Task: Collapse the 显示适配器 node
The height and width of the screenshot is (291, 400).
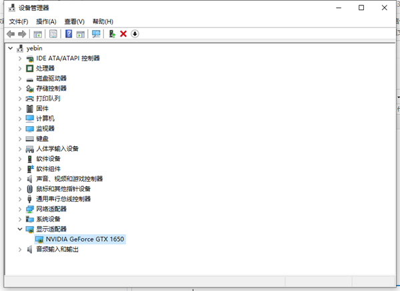Action: 20,229
